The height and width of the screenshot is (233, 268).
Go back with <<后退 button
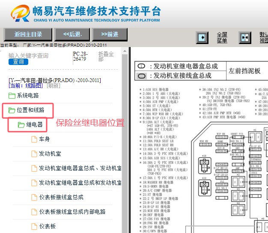72,35
